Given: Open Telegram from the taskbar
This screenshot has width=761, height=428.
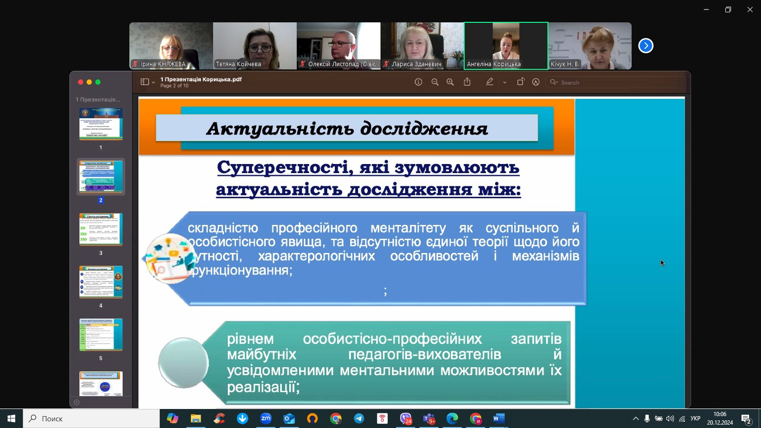Looking at the screenshot, I should [359, 418].
